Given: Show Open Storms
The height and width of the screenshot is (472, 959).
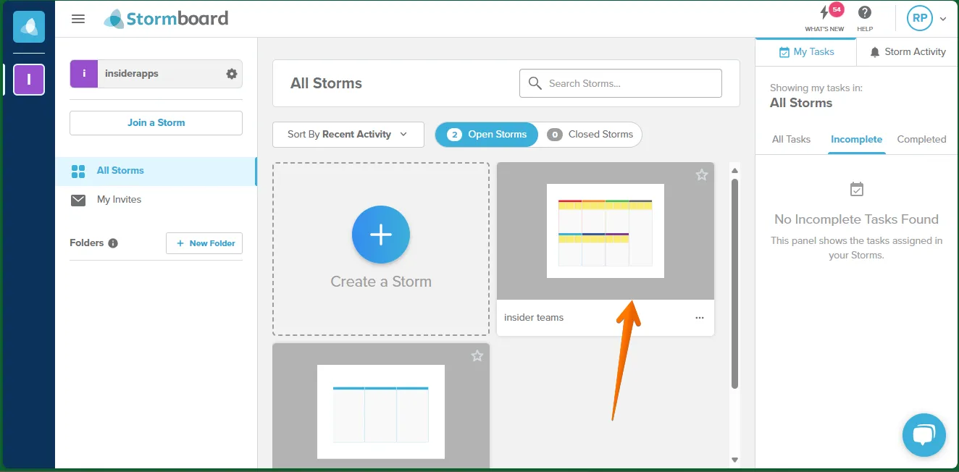Looking at the screenshot, I should pos(487,135).
